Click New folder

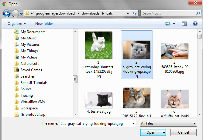click(x=44, y=24)
